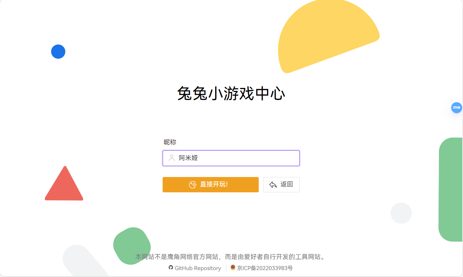Open the 京ICP备2022033983号 link
Screen dimensions: 463x277
(265, 268)
